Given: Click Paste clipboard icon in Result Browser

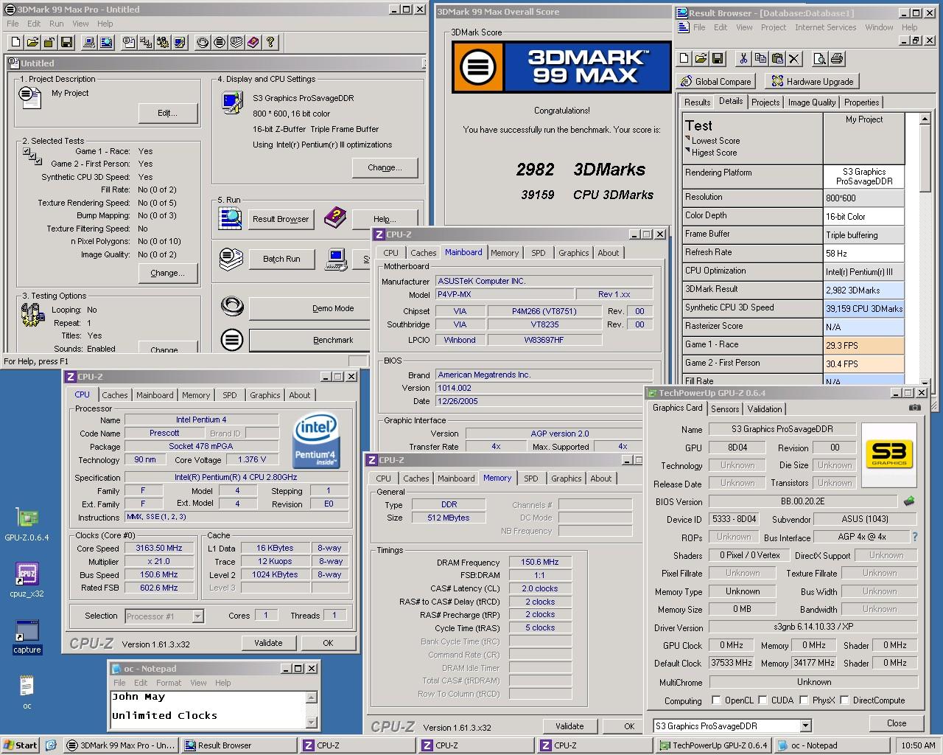Looking at the screenshot, I should pos(777,58).
